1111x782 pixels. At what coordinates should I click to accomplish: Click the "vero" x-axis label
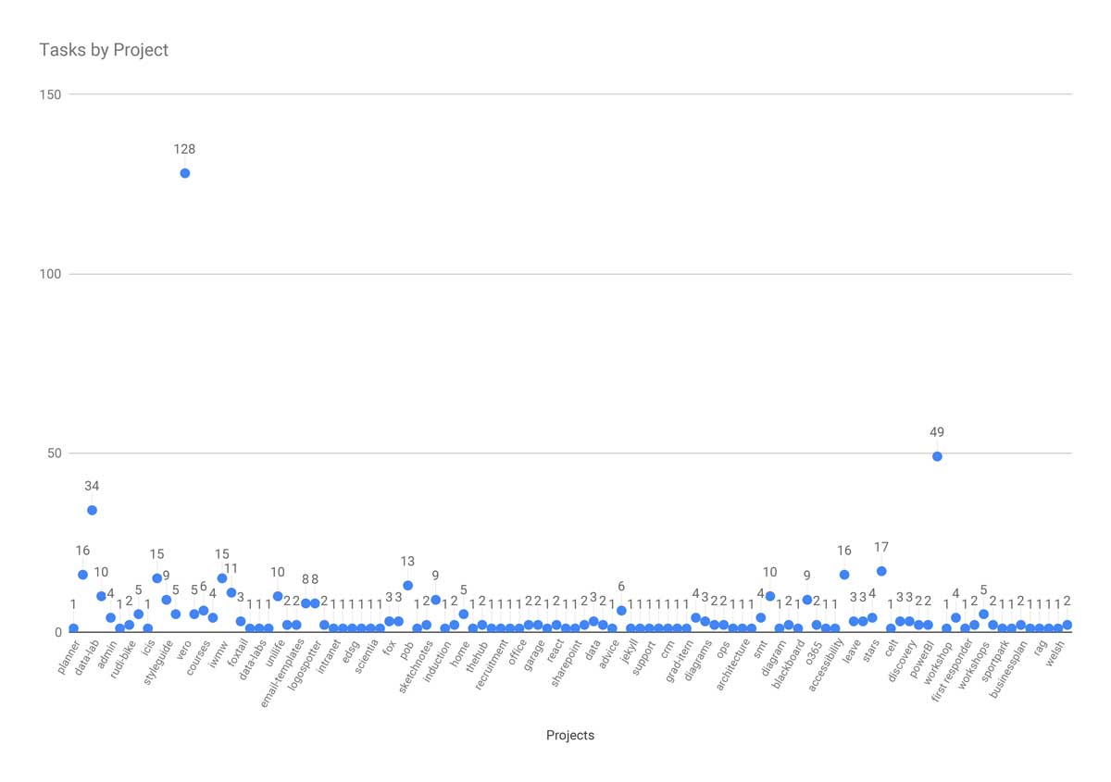tap(181, 652)
